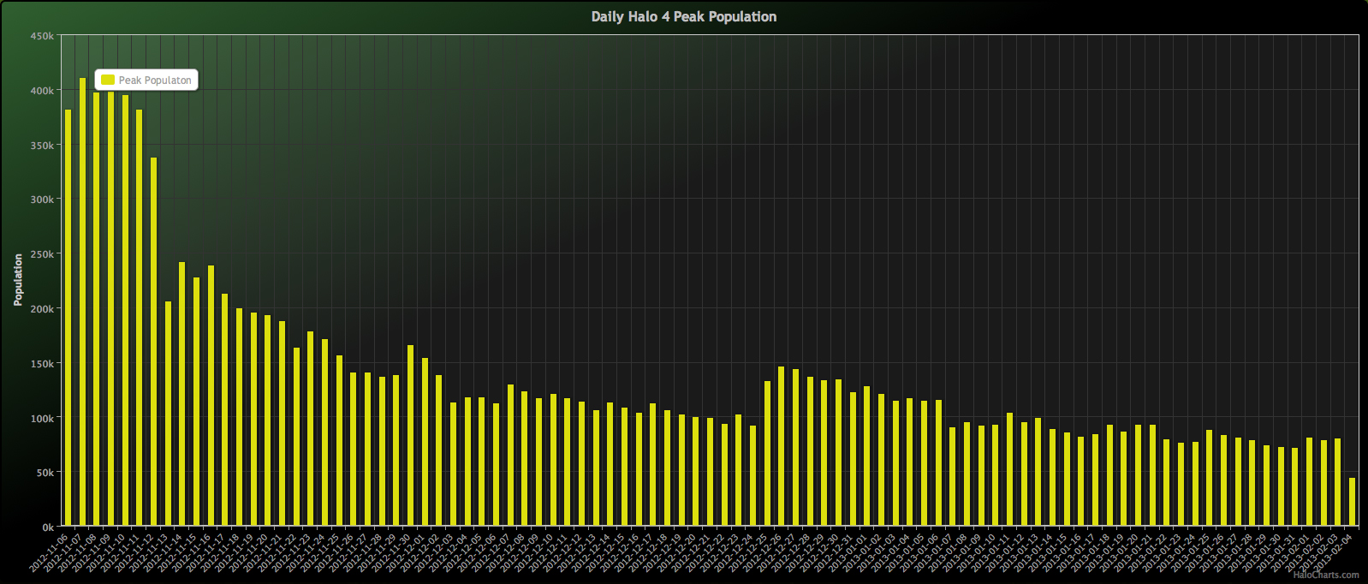
Task: Click the 2012-11-06 x-axis date label
Action: click(x=49, y=552)
